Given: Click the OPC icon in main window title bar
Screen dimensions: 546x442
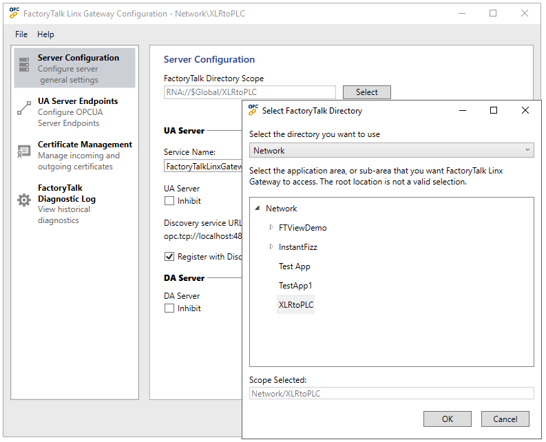Looking at the screenshot, I should pyautogui.click(x=14, y=13).
